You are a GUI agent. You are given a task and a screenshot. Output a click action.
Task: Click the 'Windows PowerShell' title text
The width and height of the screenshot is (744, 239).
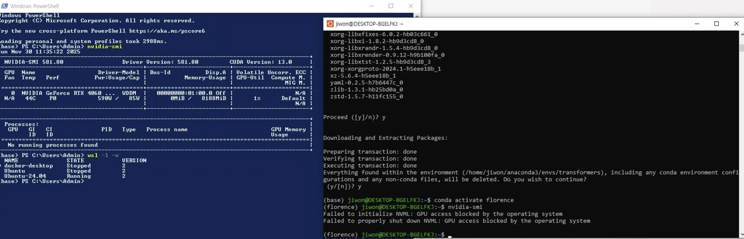click(x=34, y=6)
